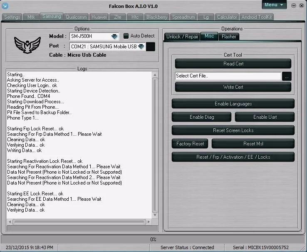Open the Calculator tab
This screenshot has width=307, height=252.
[x=227, y=17]
